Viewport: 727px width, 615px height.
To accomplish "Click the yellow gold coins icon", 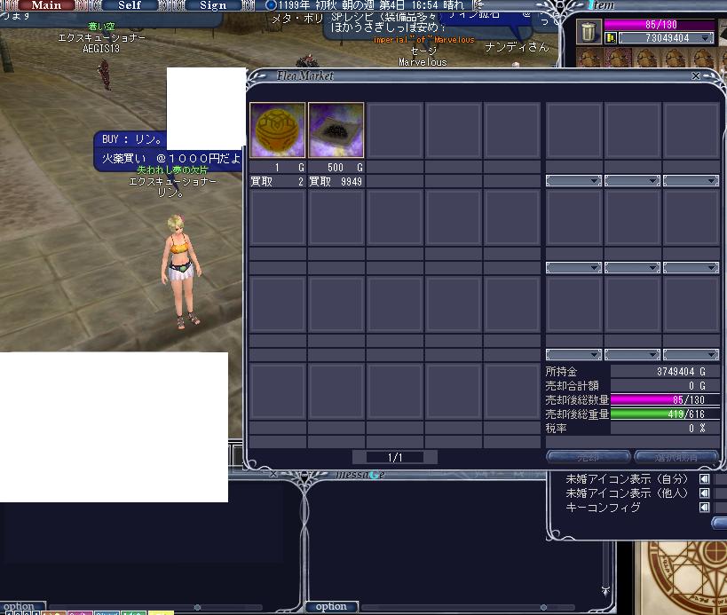I will pyautogui.click(x=611, y=38).
